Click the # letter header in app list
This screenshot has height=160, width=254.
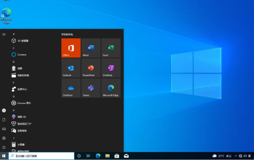14,34
